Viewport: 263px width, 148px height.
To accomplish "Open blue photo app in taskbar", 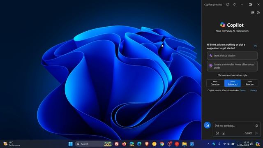I will [x=192, y=144].
